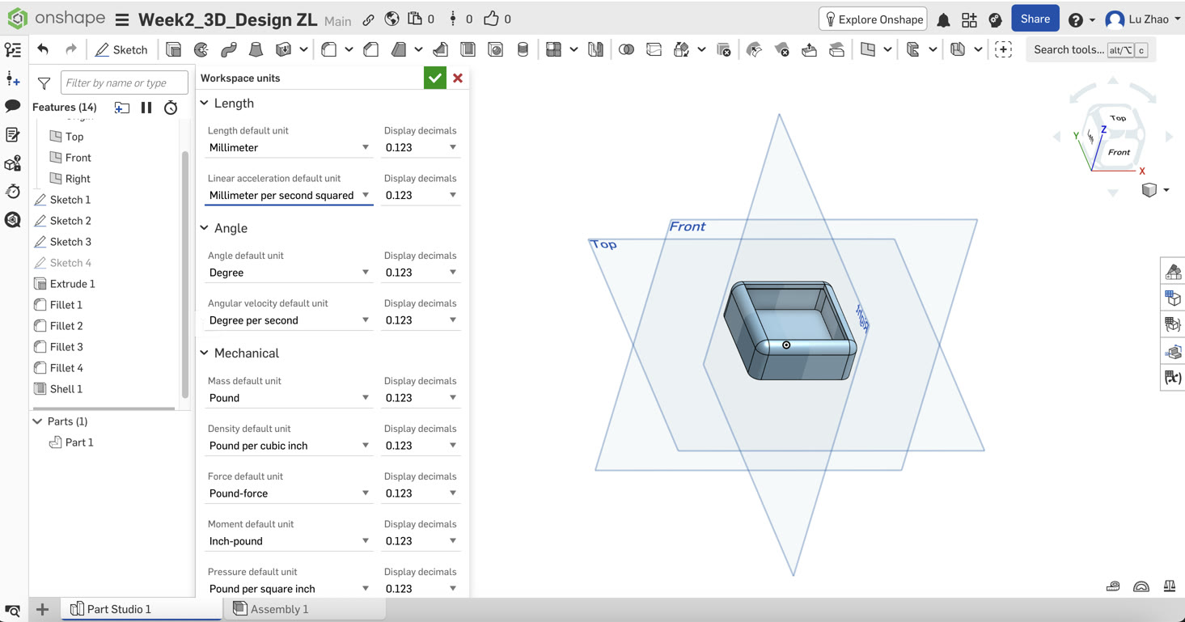This screenshot has width=1185, height=622.
Task: Toggle the filter for feature list
Action: click(x=44, y=83)
